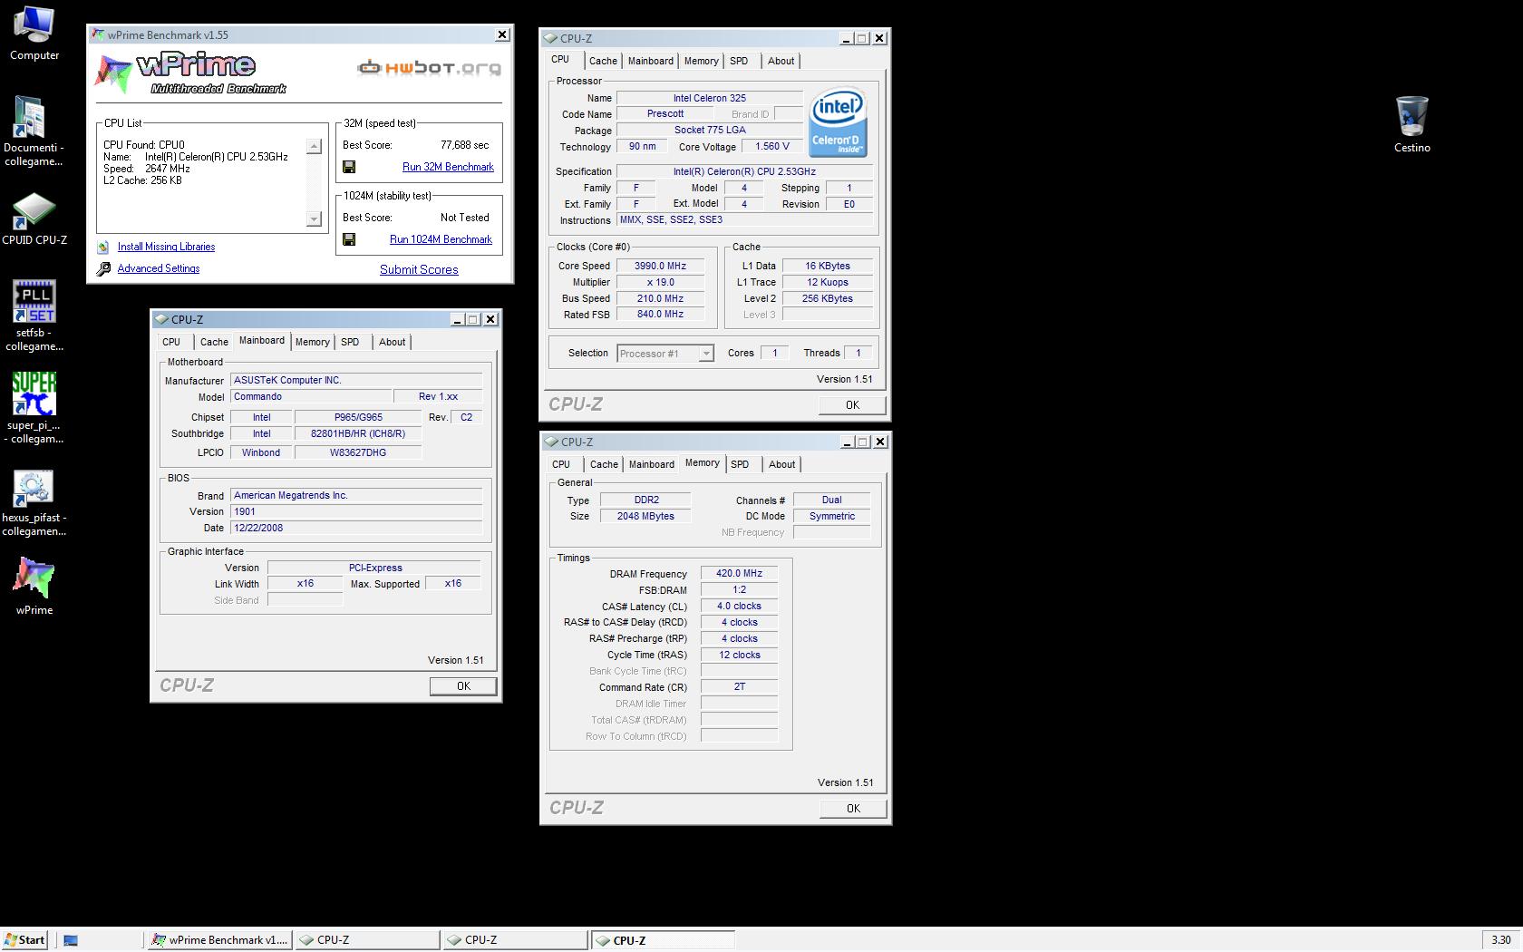The height and width of the screenshot is (952, 1523).
Task: Click OK in the CPU-Z CPU window
Action: pos(852,405)
